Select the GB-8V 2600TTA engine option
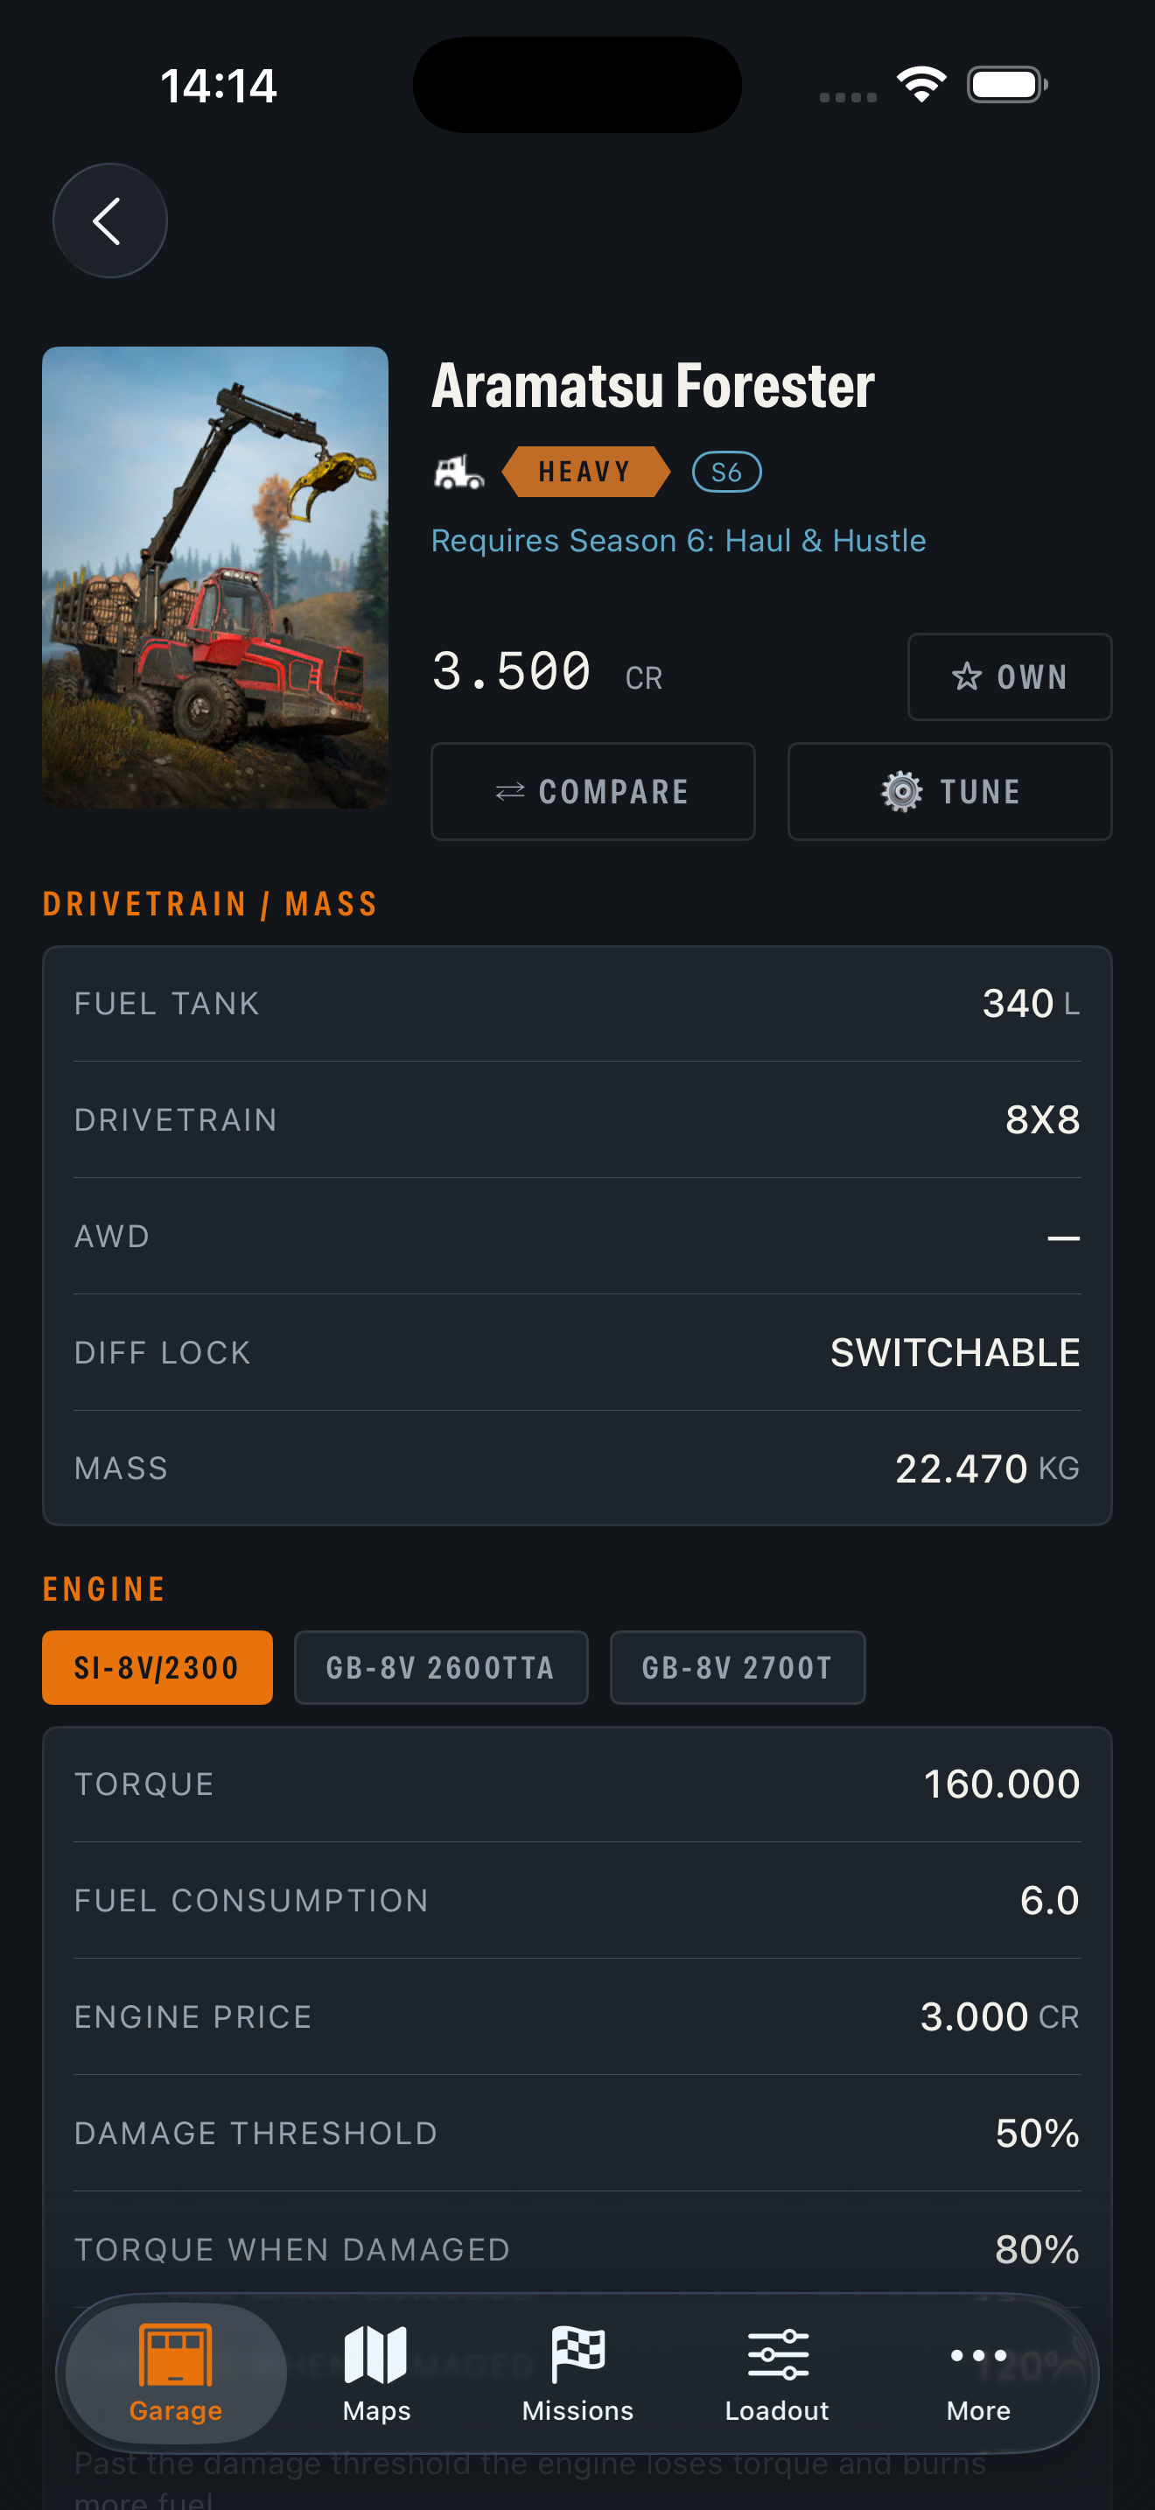This screenshot has height=2510, width=1155. [x=440, y=1667]
